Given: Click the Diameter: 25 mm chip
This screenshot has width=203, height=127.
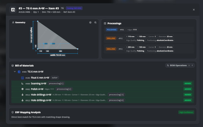Looking at the screenshot, I should pyautogui.click(x=165, y=47).
